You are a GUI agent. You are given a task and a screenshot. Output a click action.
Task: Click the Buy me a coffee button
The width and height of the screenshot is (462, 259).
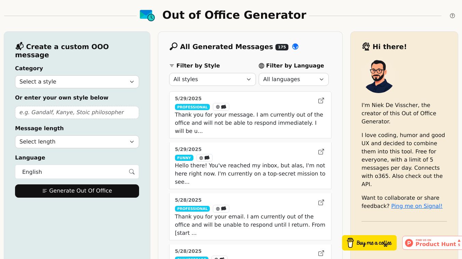pyautogui.click(x=369, y=243)
